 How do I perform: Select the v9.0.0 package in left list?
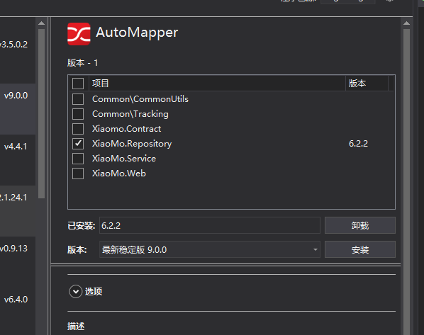(x=18, y=108)
